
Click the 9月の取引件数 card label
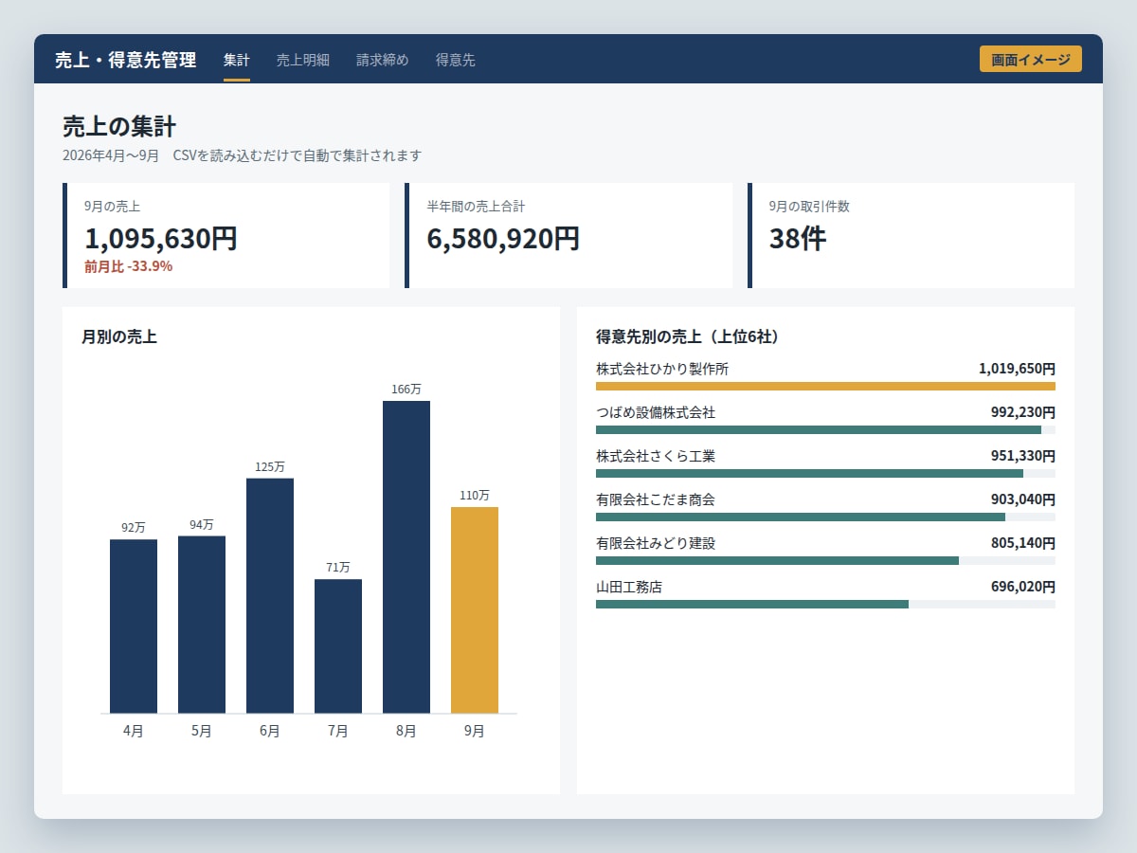pyautogui.click(x=809, y=206)
